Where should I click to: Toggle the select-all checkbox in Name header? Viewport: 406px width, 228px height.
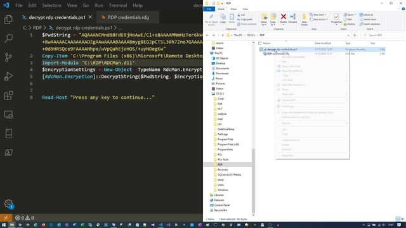pyautogui.click(x=259, y=43)
